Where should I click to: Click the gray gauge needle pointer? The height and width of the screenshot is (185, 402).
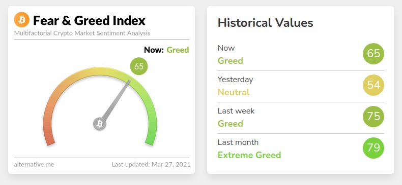click(117, 100)
